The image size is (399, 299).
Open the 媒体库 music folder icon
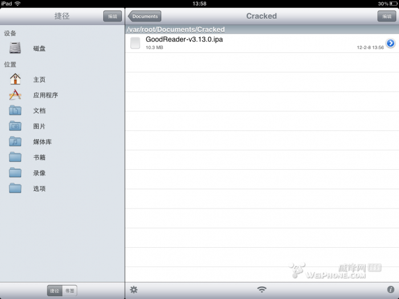pyautogui.click(x=15, y=141)
